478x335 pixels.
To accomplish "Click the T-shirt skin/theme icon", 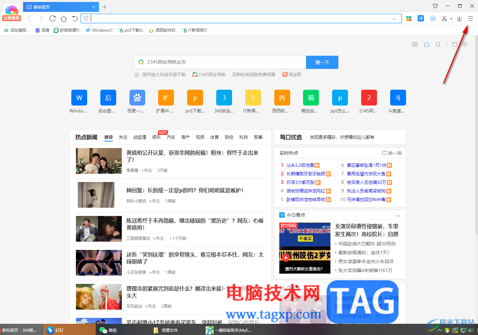I will 455,44.
